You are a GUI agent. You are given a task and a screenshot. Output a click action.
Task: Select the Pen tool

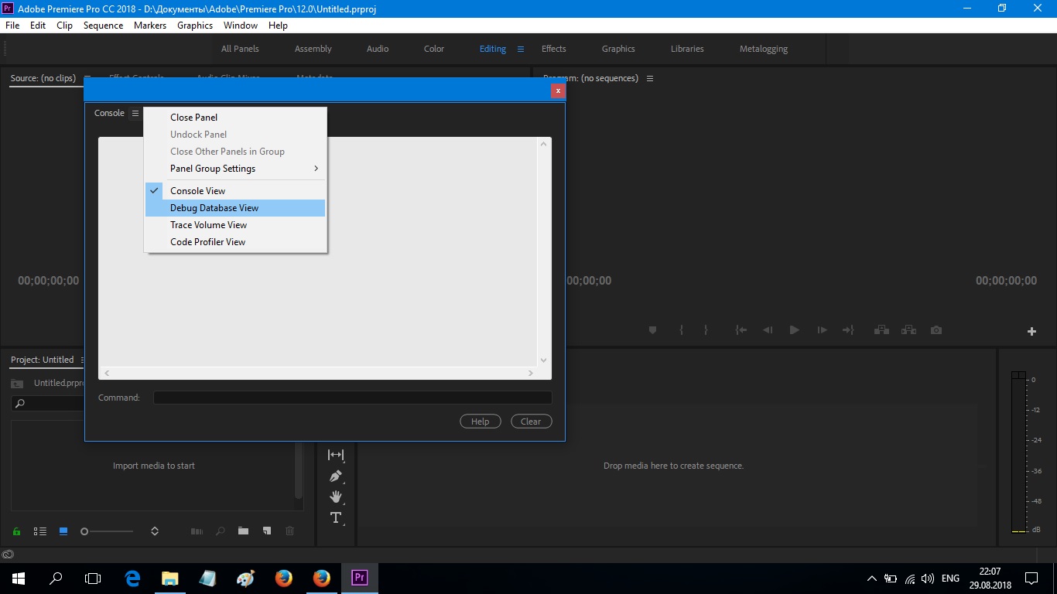(x=336, y=476)
